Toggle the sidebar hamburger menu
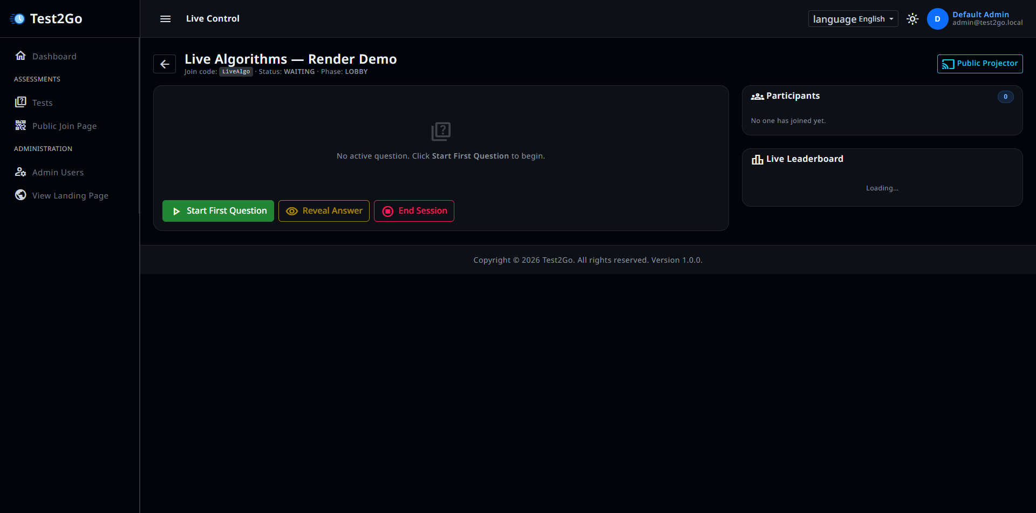Image resolution: width=1036 pixels, height=513 pixels. (x=166, y=19)
